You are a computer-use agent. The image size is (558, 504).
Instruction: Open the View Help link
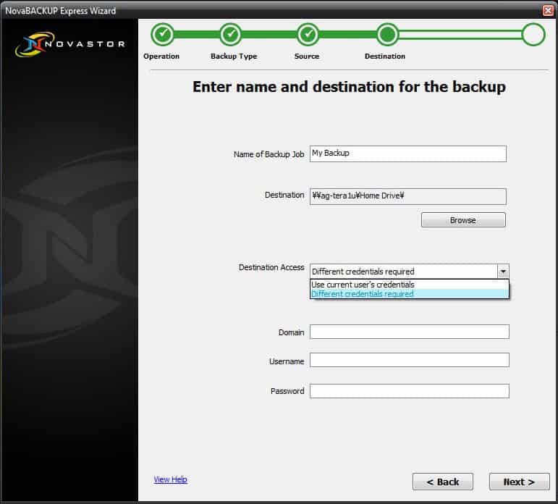click(x=171, y=479)
